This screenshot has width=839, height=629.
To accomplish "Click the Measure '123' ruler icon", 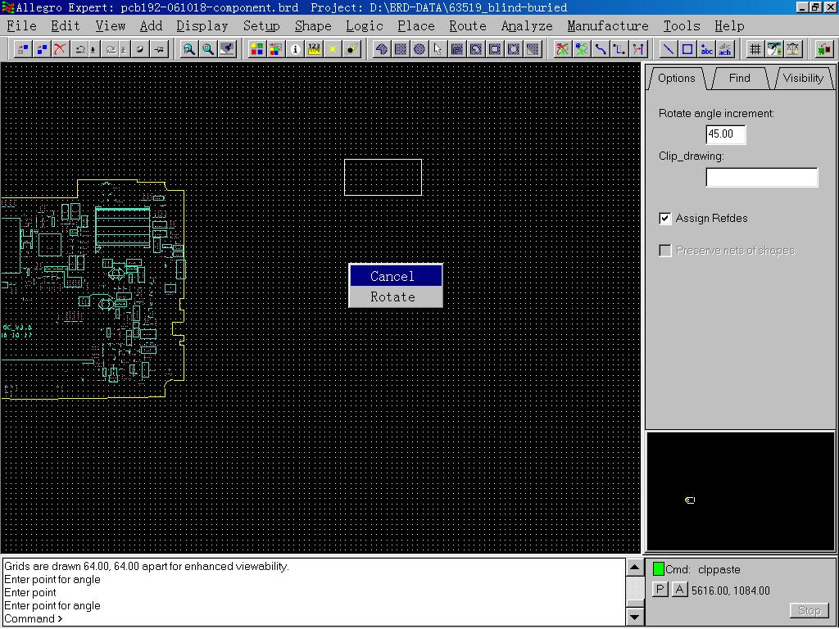I will (314, 49).
